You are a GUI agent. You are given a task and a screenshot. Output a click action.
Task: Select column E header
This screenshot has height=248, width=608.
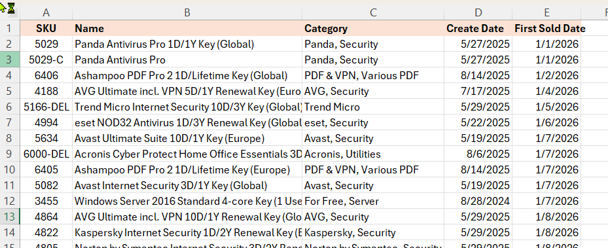pos(546,13)
